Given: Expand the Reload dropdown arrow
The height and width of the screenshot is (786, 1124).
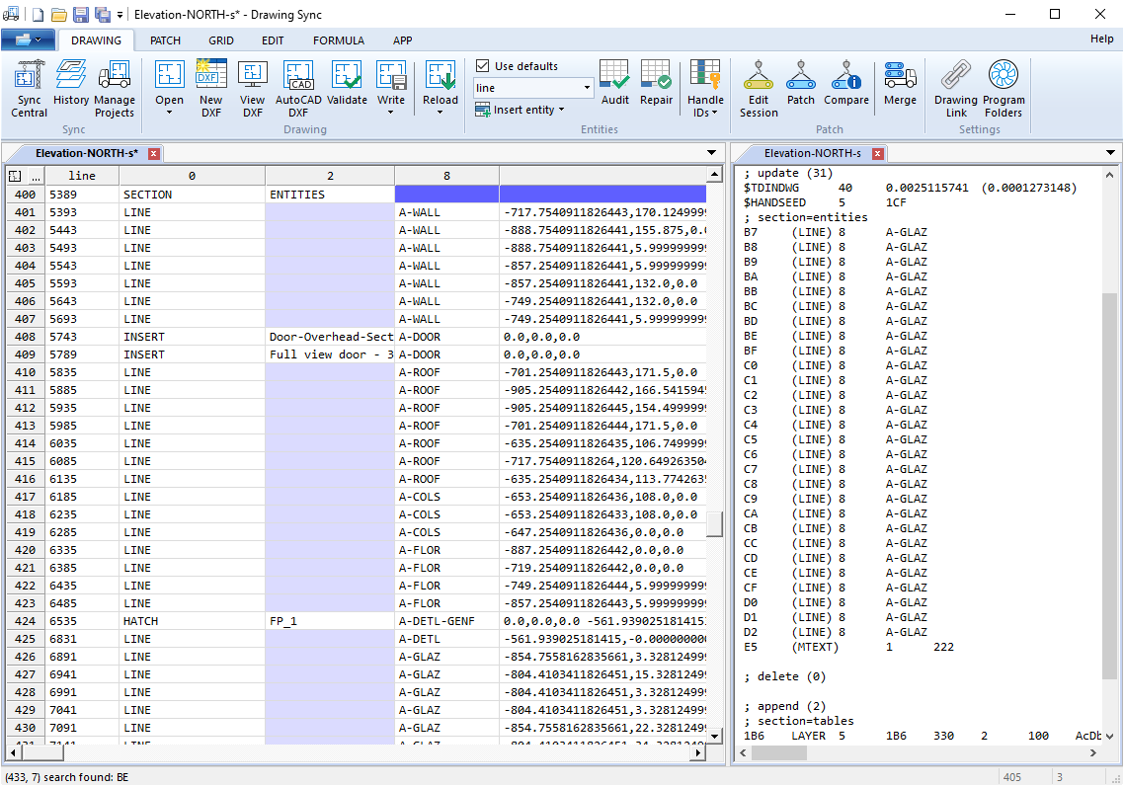Looking at the screenshot, I should pos(441,112).
